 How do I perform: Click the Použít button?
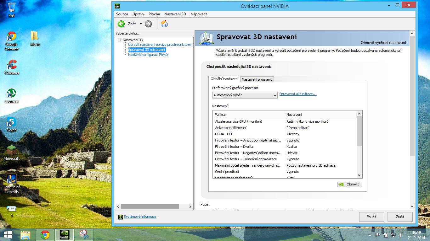coord(371,217)
